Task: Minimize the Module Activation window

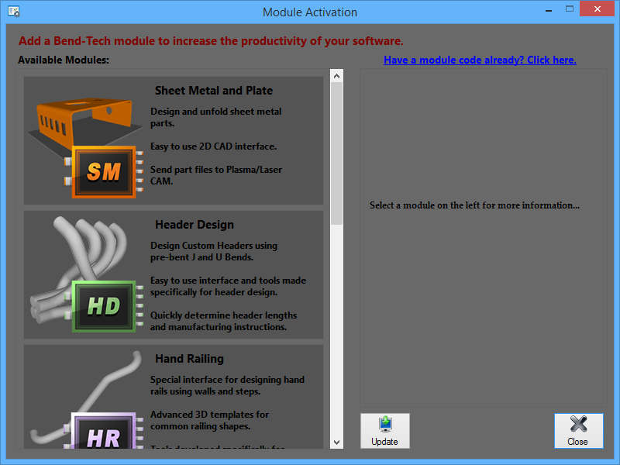Action: click(549, 11)
